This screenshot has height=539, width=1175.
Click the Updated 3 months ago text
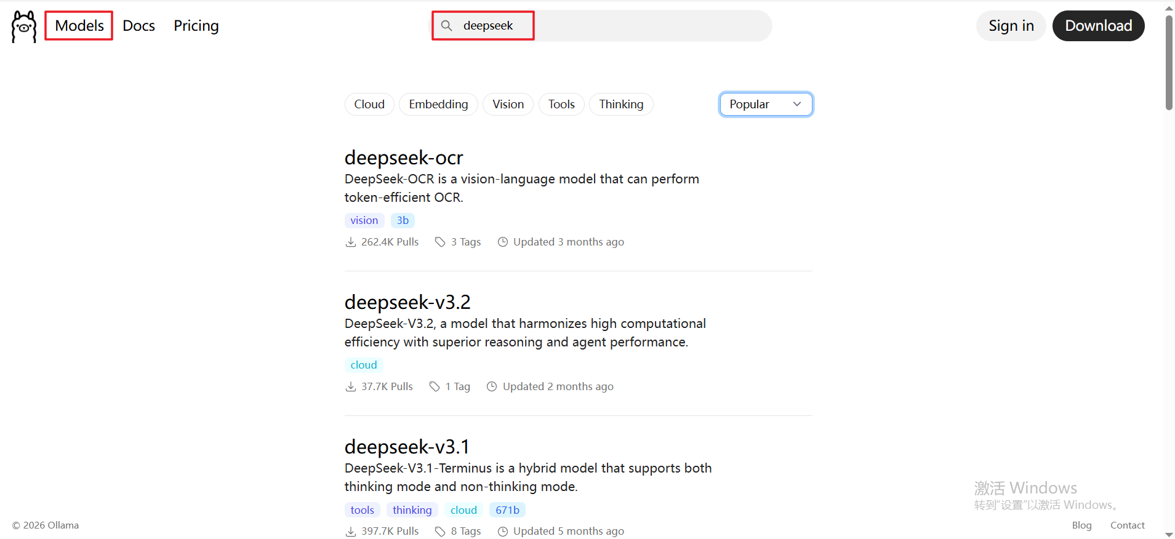coord(569,242)
